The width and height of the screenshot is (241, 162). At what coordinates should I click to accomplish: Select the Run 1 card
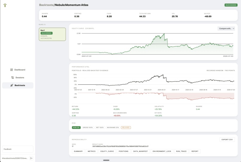tap(52, 34)
